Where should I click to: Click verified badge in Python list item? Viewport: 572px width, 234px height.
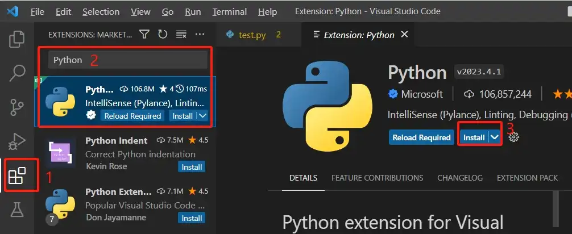coord(91,115)
